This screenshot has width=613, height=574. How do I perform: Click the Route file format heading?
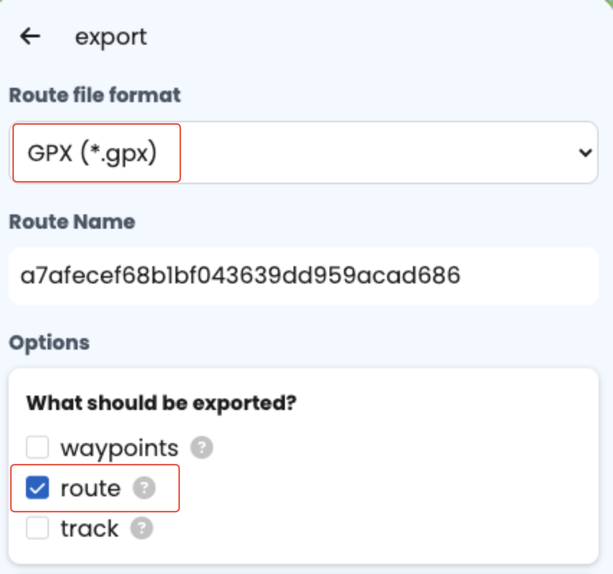[95, 95]
